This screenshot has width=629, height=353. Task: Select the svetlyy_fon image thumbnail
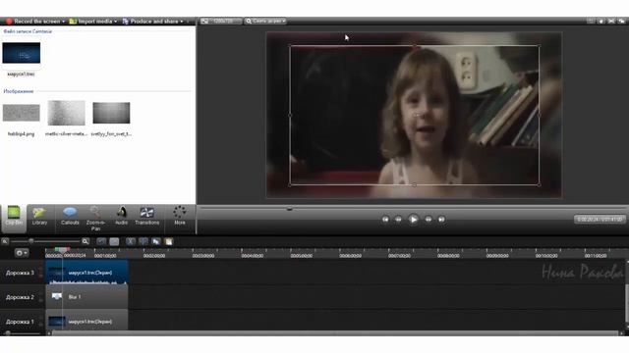coord(111,113)
